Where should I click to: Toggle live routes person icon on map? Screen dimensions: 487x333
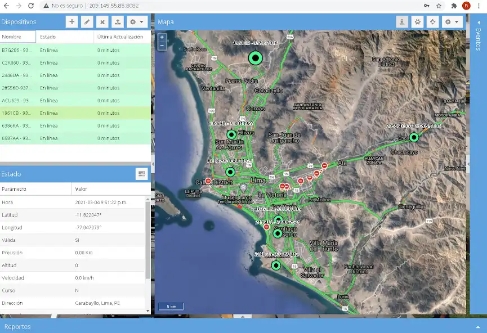(x=402, y=22)
